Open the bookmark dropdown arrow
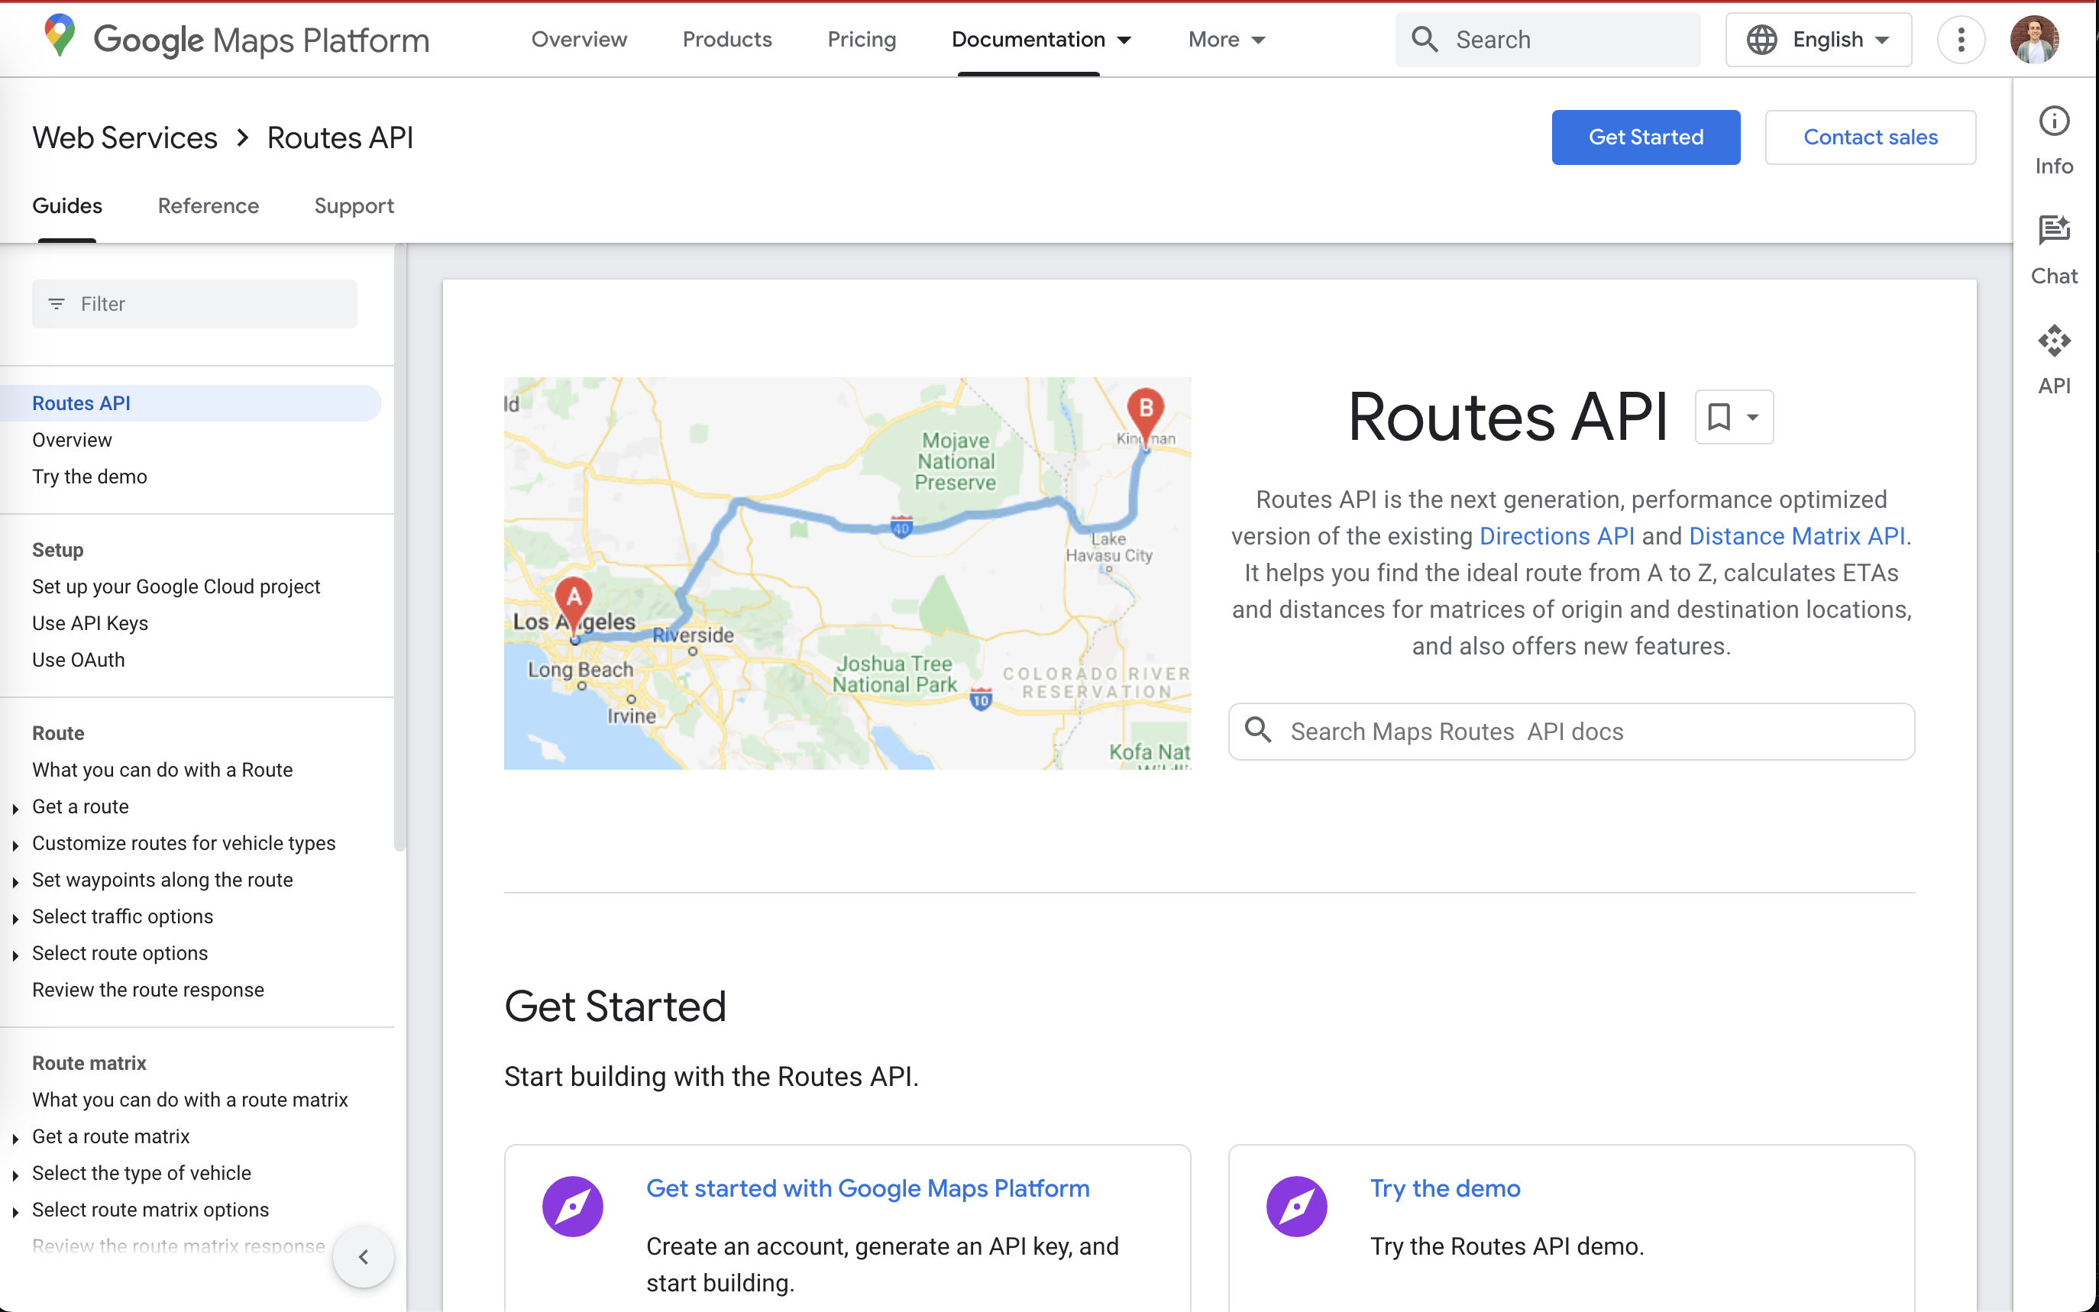2099x1312 pixels. coord(1752,418)
